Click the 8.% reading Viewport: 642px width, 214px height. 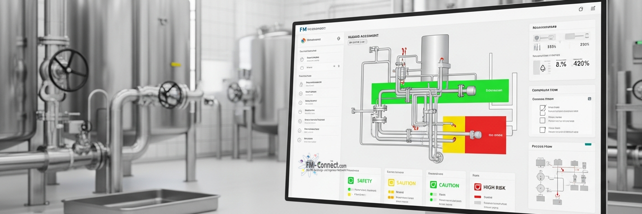(561, 65)
